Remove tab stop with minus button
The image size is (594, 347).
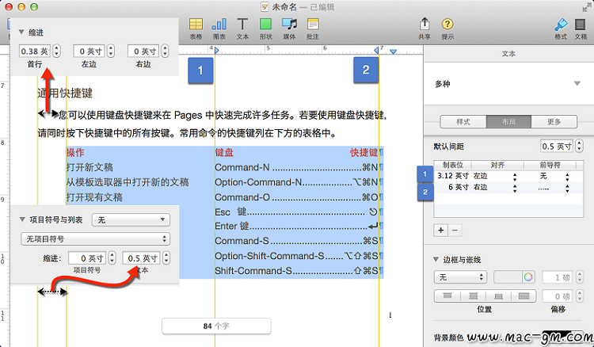click(455, 230)
